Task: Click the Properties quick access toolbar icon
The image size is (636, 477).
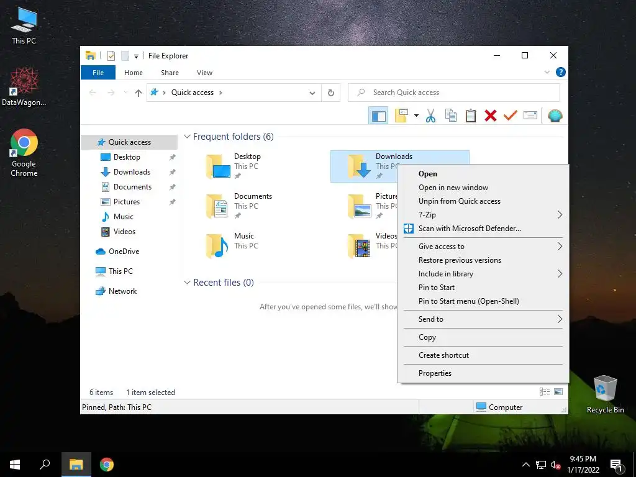Action: tap(111, 56)
